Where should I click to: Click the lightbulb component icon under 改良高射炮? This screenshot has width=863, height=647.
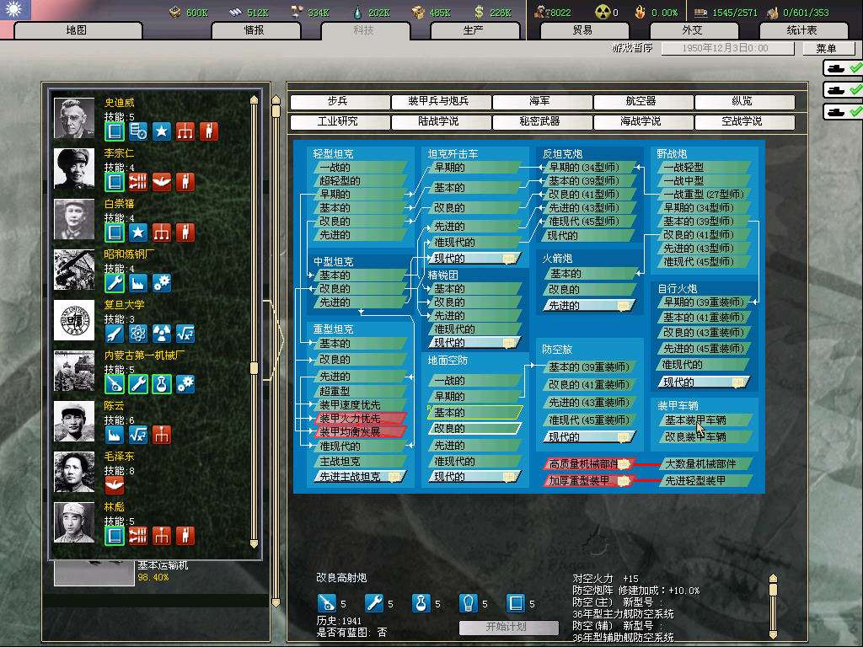(468, 603)
